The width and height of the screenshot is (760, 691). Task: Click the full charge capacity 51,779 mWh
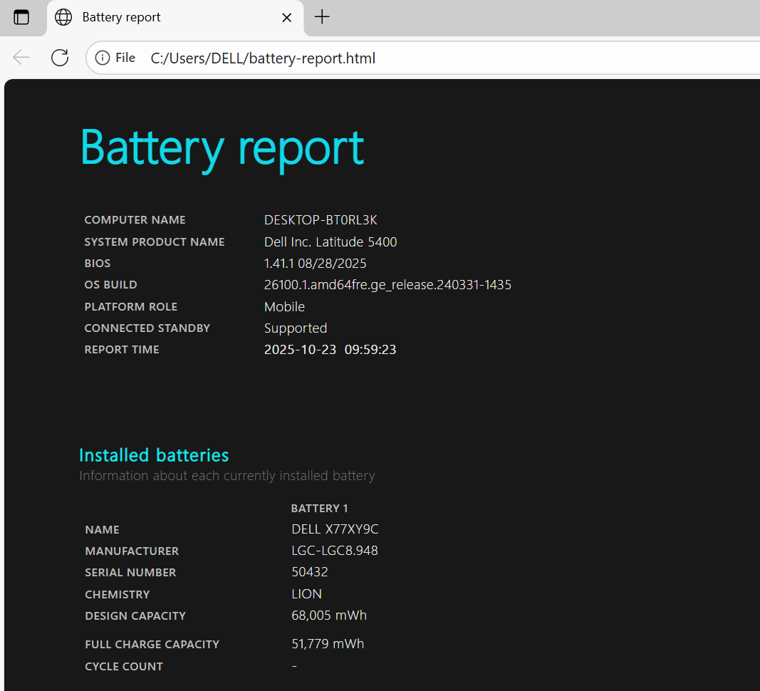coord(328,644)
